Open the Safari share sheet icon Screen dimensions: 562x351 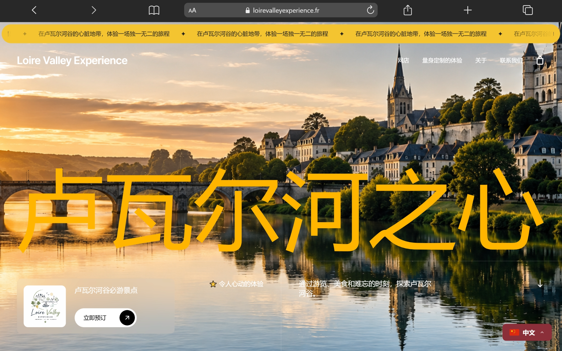[x=408, y=10]
